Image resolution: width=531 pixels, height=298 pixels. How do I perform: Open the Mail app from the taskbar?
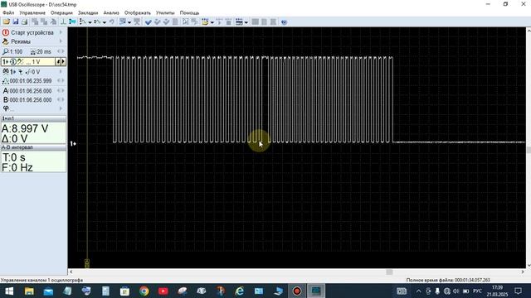click(x=48, y=291)
